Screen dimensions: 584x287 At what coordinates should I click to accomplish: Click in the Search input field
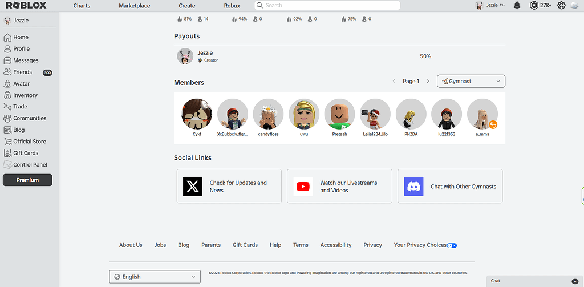pyautogui.click(x=327, y=5)
